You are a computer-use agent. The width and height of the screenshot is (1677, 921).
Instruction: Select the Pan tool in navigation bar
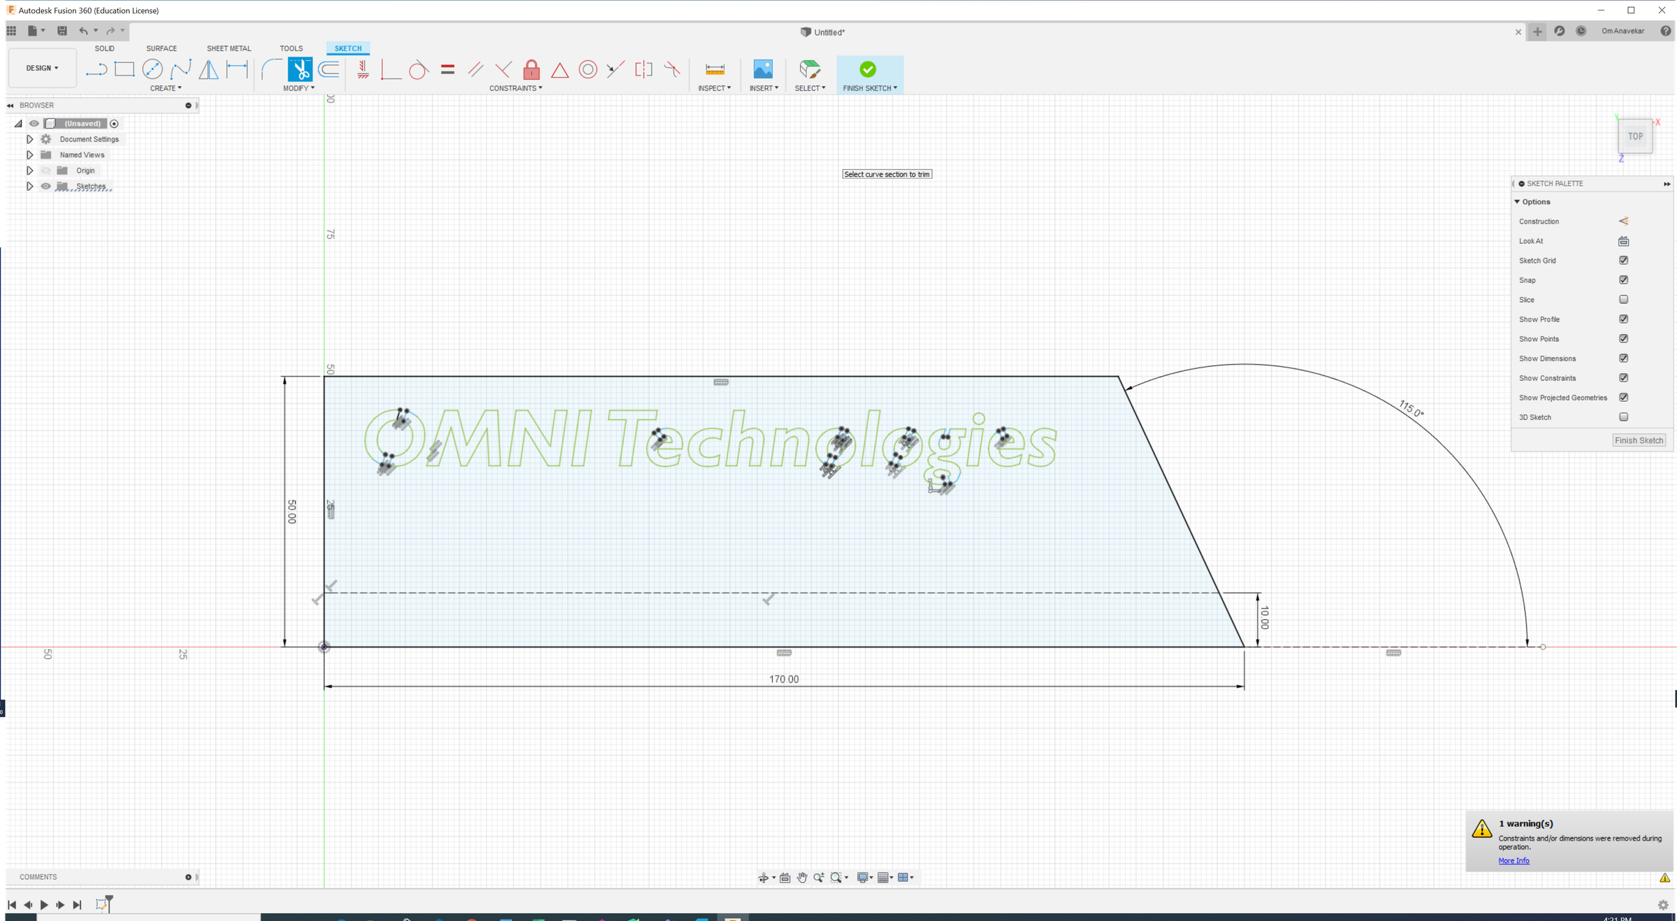click(x=801, y=877)
